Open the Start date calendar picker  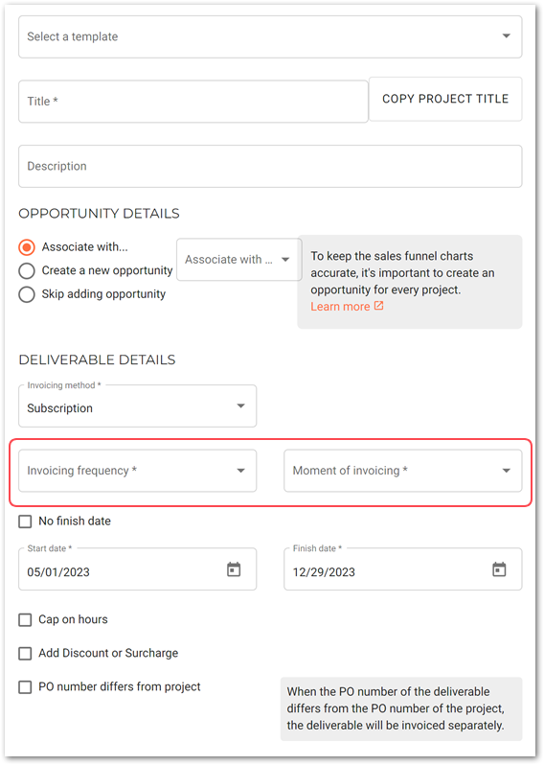(234, 569)
